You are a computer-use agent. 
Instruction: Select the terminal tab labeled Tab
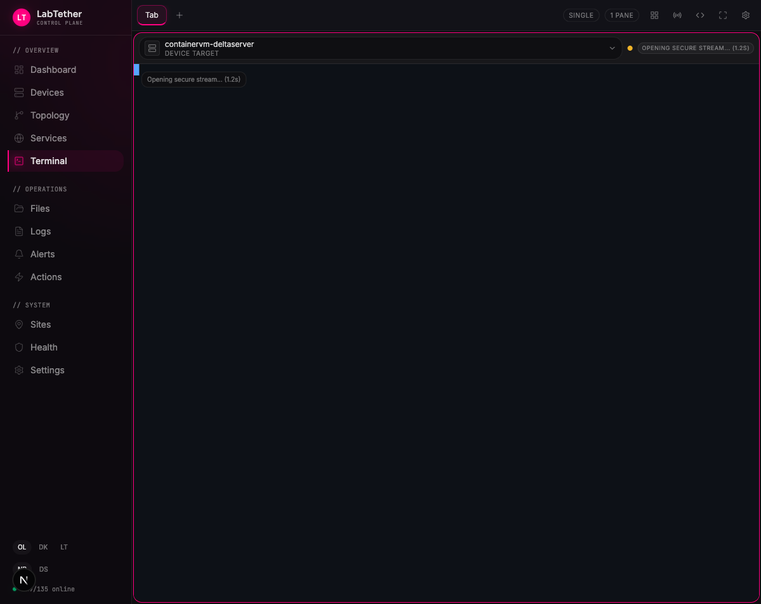(x=152, y=15)
